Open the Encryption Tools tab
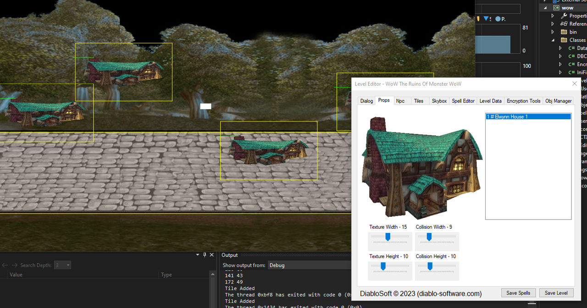 (x=524, y=101)
